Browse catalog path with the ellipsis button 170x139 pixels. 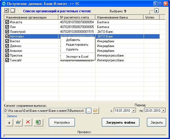89,111
